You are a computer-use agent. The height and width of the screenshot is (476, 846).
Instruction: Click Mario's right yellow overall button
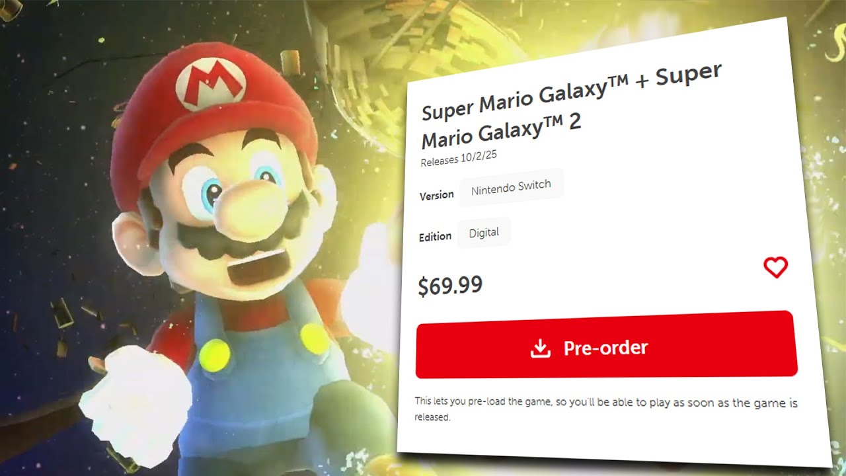point(316,337)
